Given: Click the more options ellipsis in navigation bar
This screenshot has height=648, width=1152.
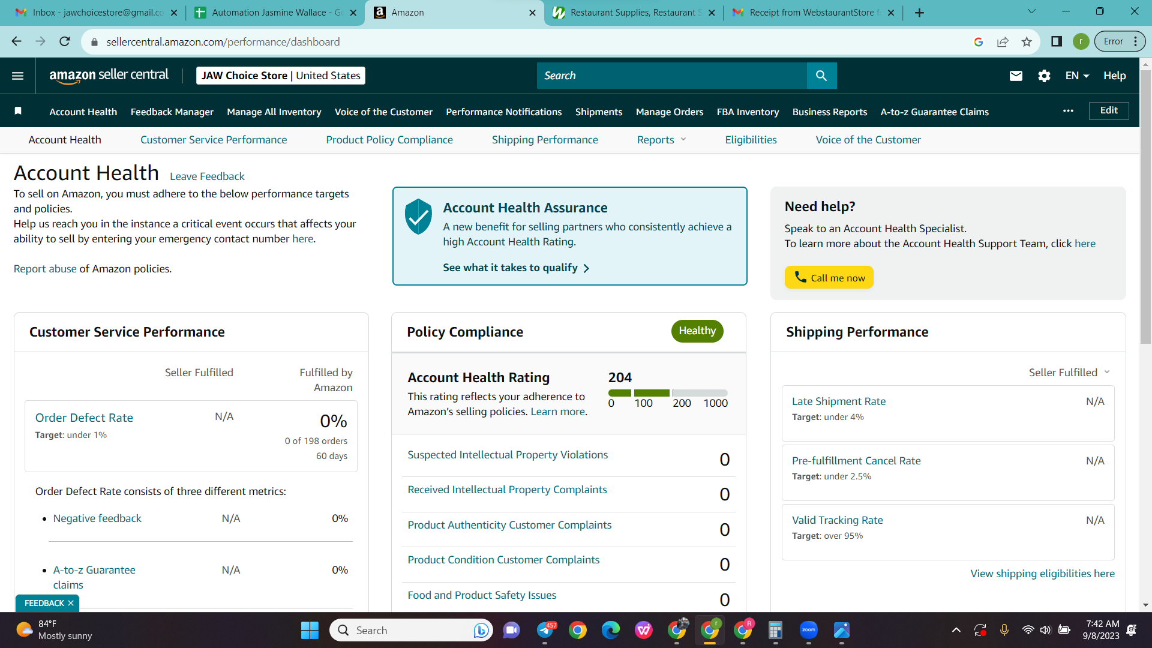Looking at the screenshot, I should click(1068, 111).
